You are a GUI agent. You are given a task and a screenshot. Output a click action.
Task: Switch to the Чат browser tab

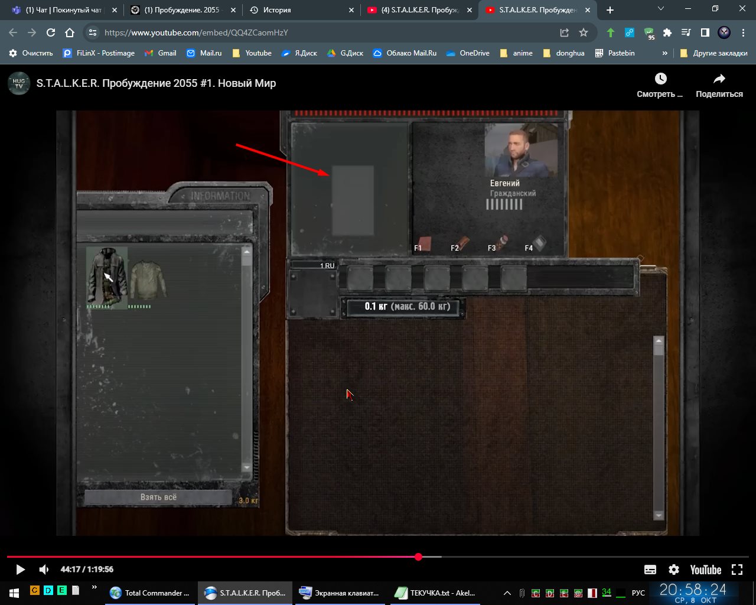tap(63, 10)
